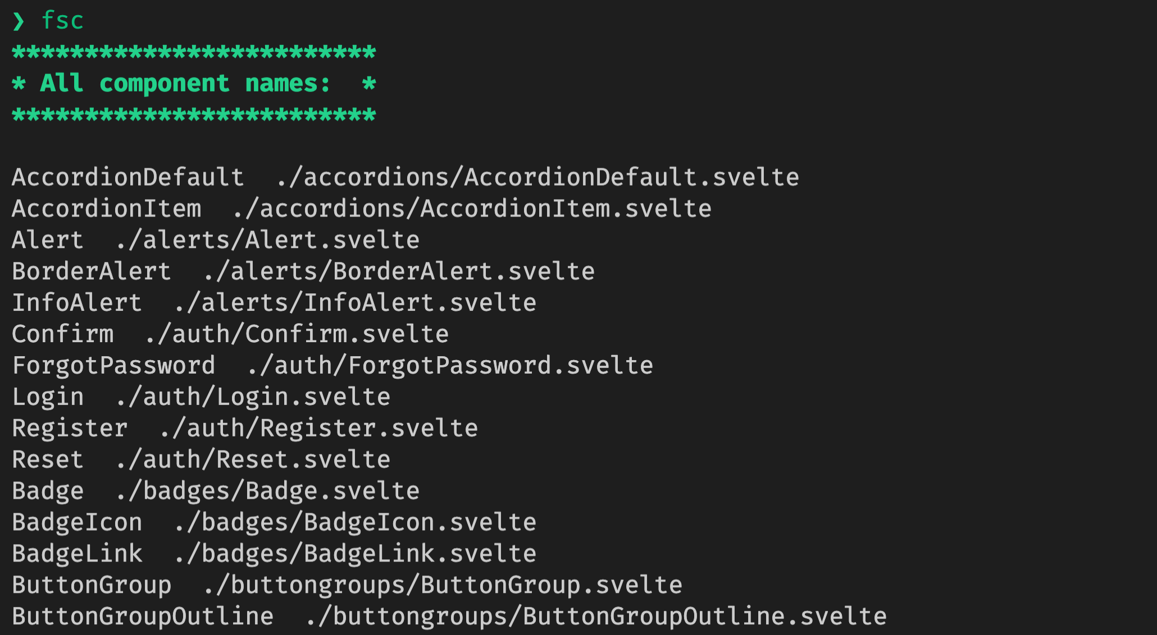Click the ./badges/Badge.svelte path
The height and width of the screenshot is (635, 1157).
267,491
